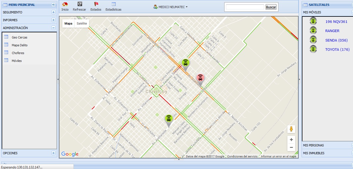Open Móviles admin item
The height and width of the screenshot is (169, 353).
17,61
